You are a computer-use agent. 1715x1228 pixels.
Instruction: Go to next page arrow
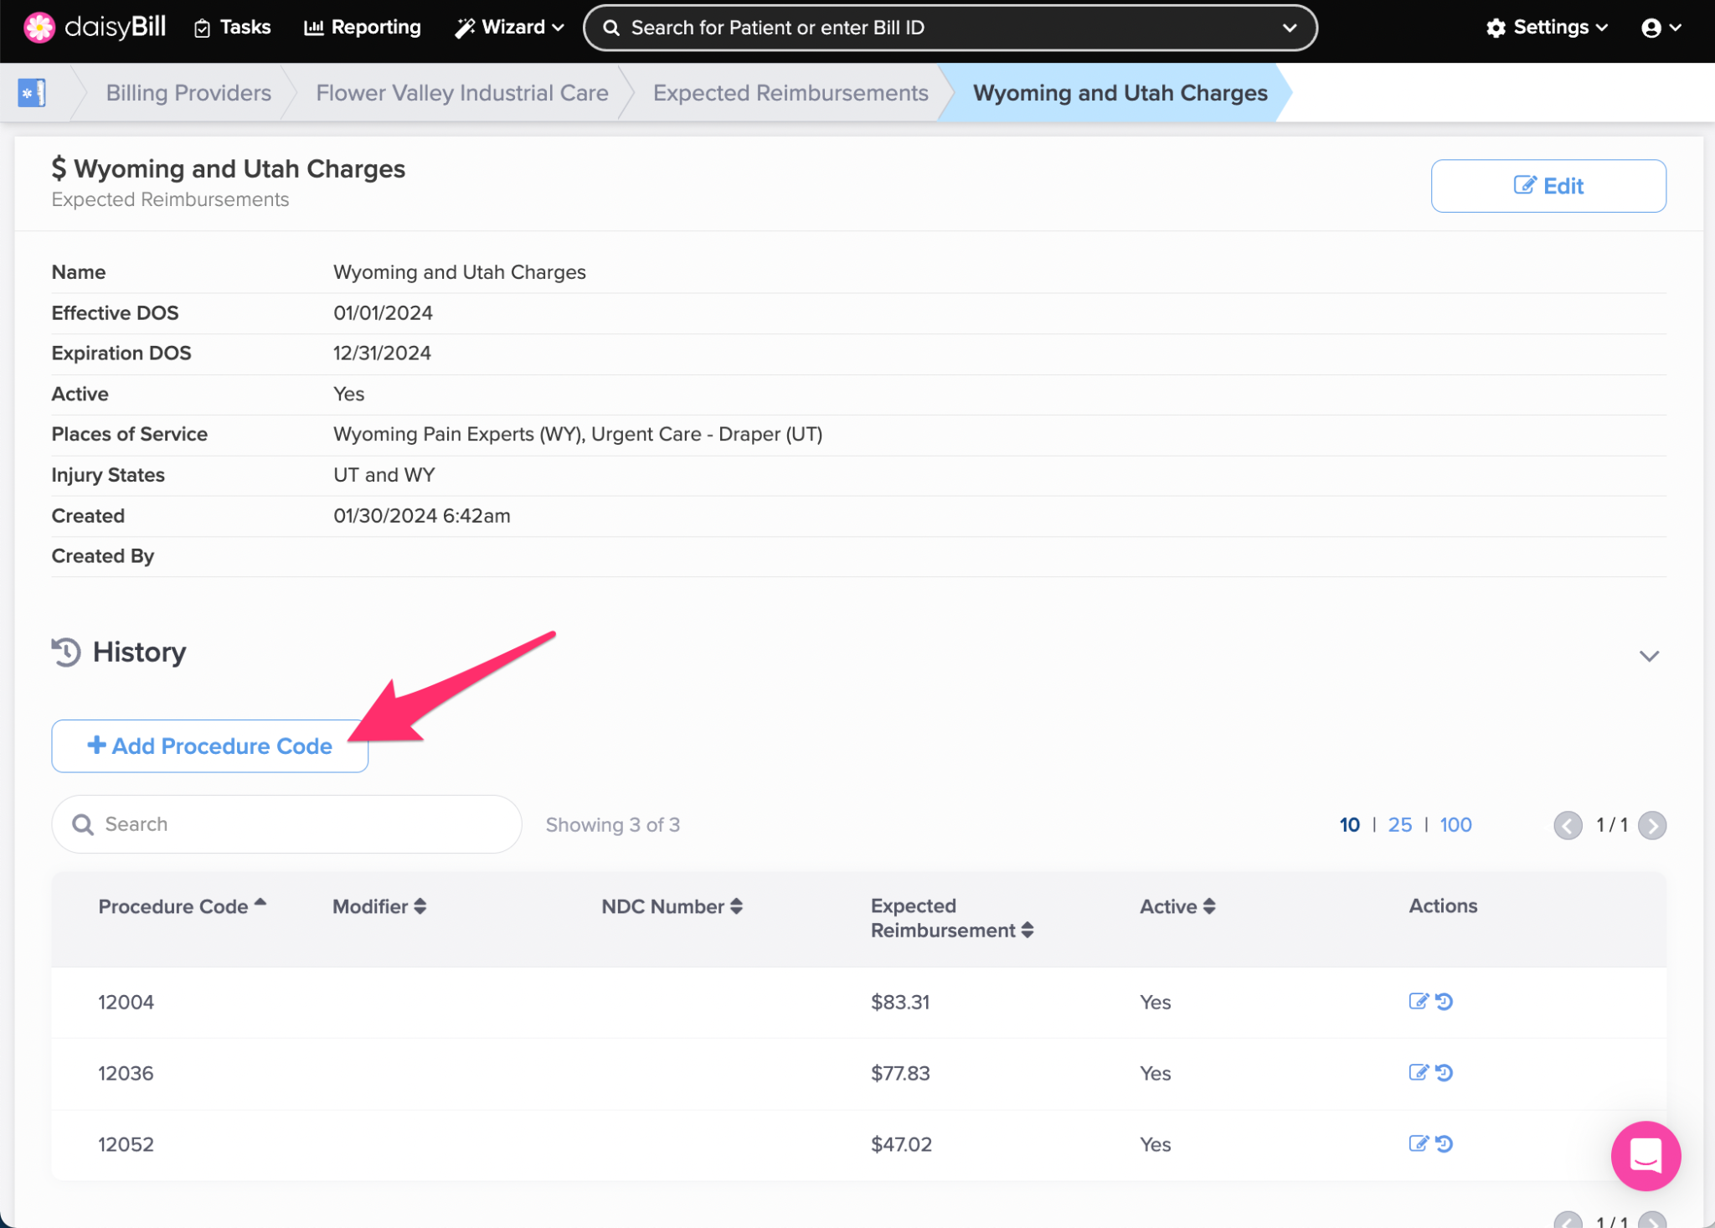(x=1651, y=825)
